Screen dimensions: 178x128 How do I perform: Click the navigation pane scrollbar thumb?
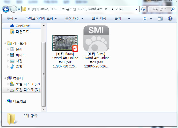pos(43,74)
